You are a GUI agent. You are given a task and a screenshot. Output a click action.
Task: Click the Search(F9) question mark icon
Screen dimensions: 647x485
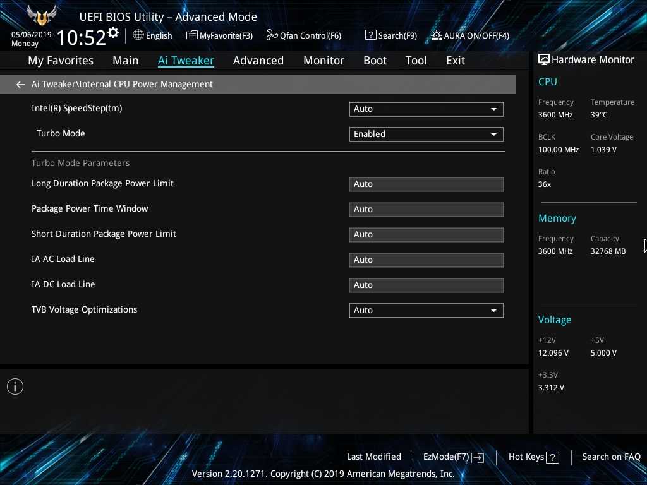[x=371, y=35]
